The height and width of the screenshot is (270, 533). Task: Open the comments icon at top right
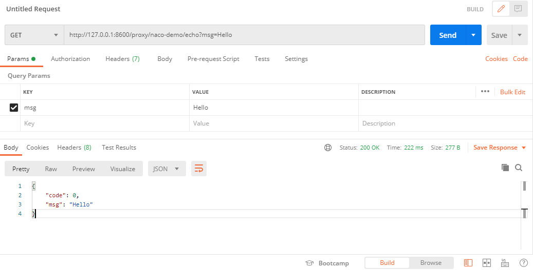coord(518,9)
